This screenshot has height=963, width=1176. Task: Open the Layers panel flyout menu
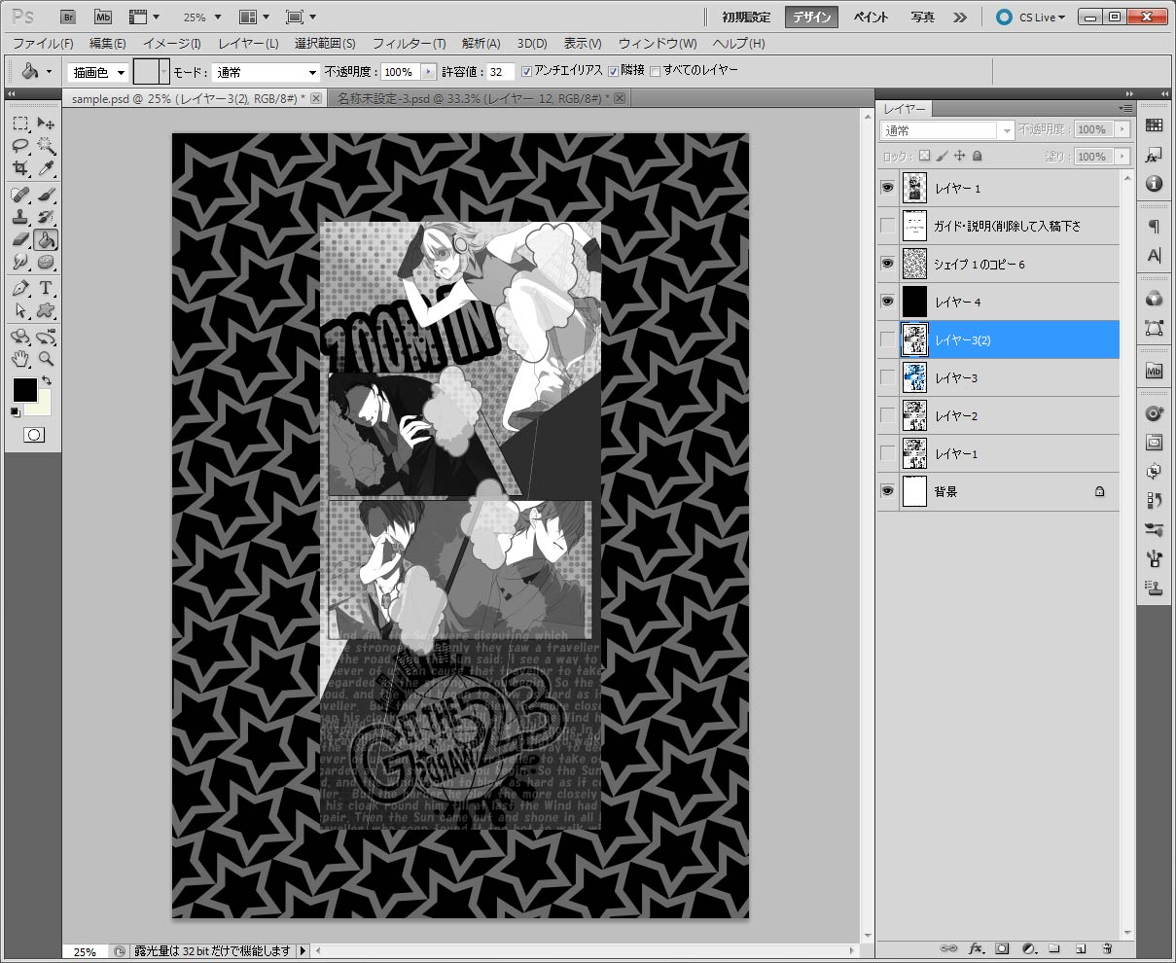(x=1125, y=108)
